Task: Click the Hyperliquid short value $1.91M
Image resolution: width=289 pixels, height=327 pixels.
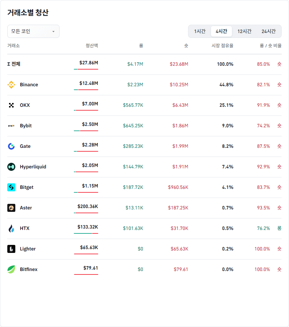Action: tap(180, 167)
